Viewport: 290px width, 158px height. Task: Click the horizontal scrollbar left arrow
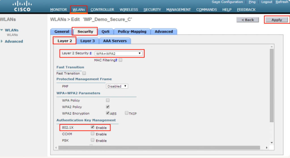pyautogui.click(x=56, y=148)
